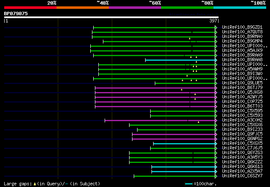This screenshot has width=270, height=187.
Task: Click the cyan alignment bar for Q6K613
Action: (183, 167)
